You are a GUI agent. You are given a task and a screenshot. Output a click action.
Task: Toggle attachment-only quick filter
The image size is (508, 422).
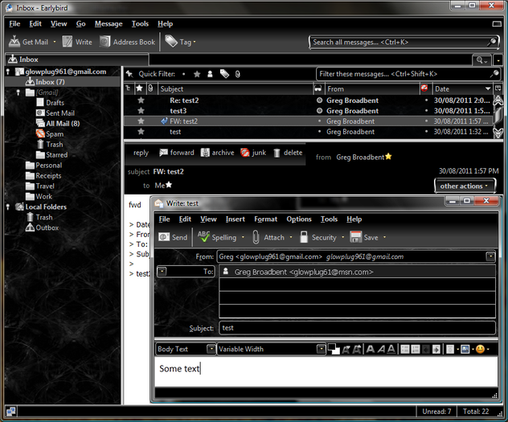click(x=237, y=74)
